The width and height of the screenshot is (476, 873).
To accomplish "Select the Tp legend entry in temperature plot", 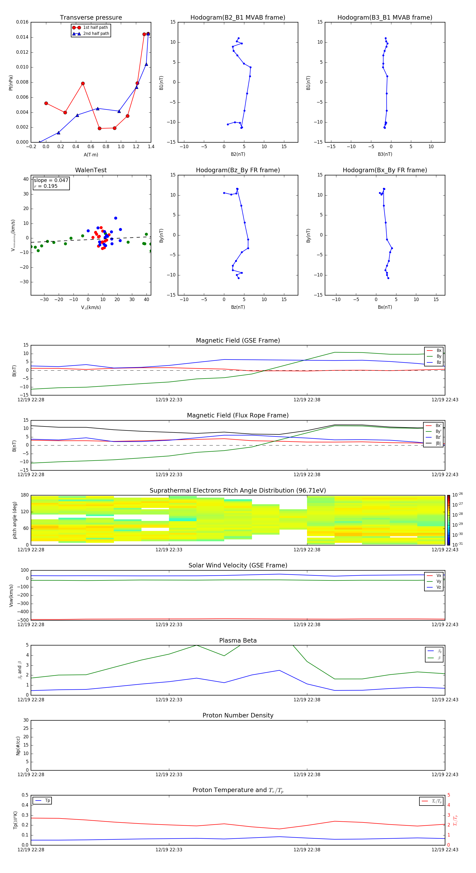I will pos(42,801).
